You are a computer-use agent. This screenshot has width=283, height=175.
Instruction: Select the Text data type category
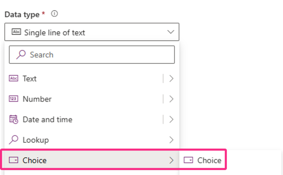pyautogui.click(x=30, y=78)
